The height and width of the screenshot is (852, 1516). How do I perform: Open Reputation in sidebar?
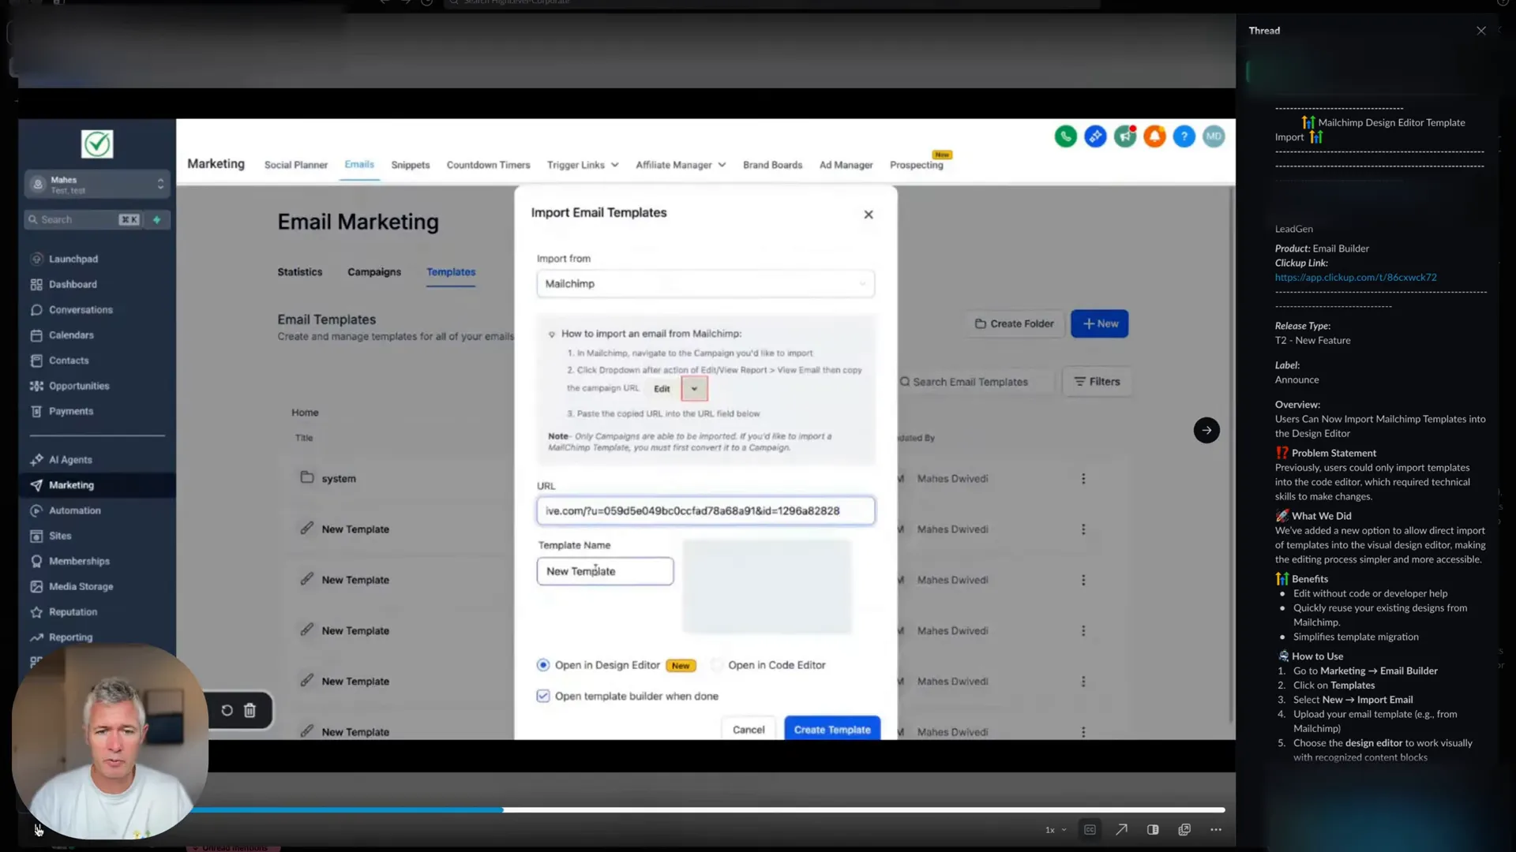pos(73,612)
